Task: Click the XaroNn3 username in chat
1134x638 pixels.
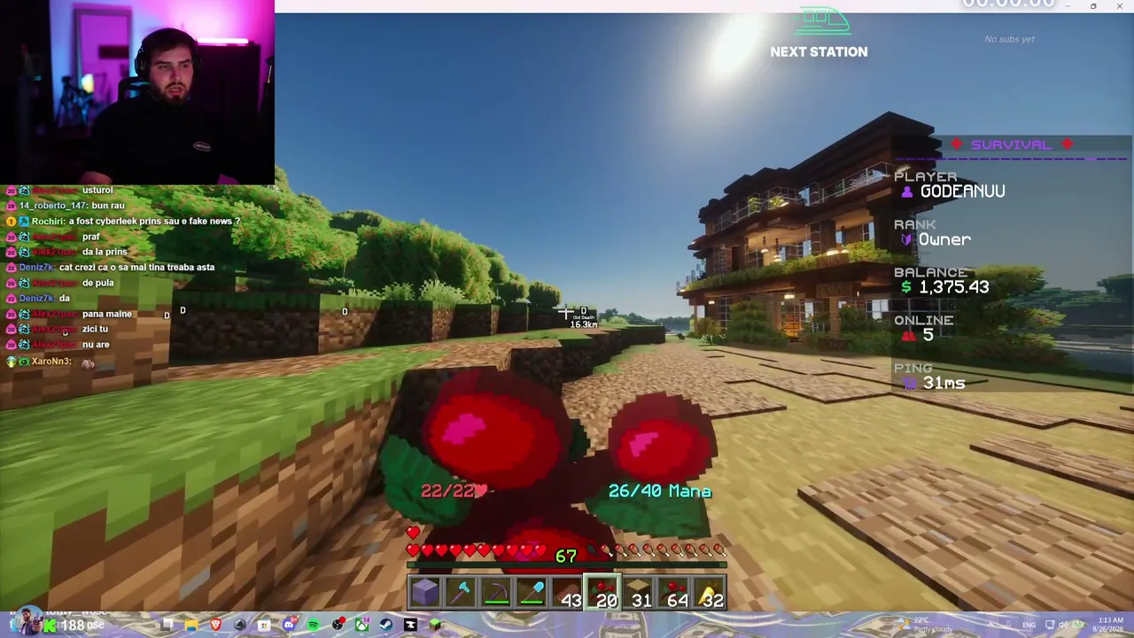Action: click(50, 362)
